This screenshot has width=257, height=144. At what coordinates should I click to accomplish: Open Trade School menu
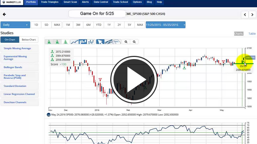pyautogui.click(x=120, y=2)
